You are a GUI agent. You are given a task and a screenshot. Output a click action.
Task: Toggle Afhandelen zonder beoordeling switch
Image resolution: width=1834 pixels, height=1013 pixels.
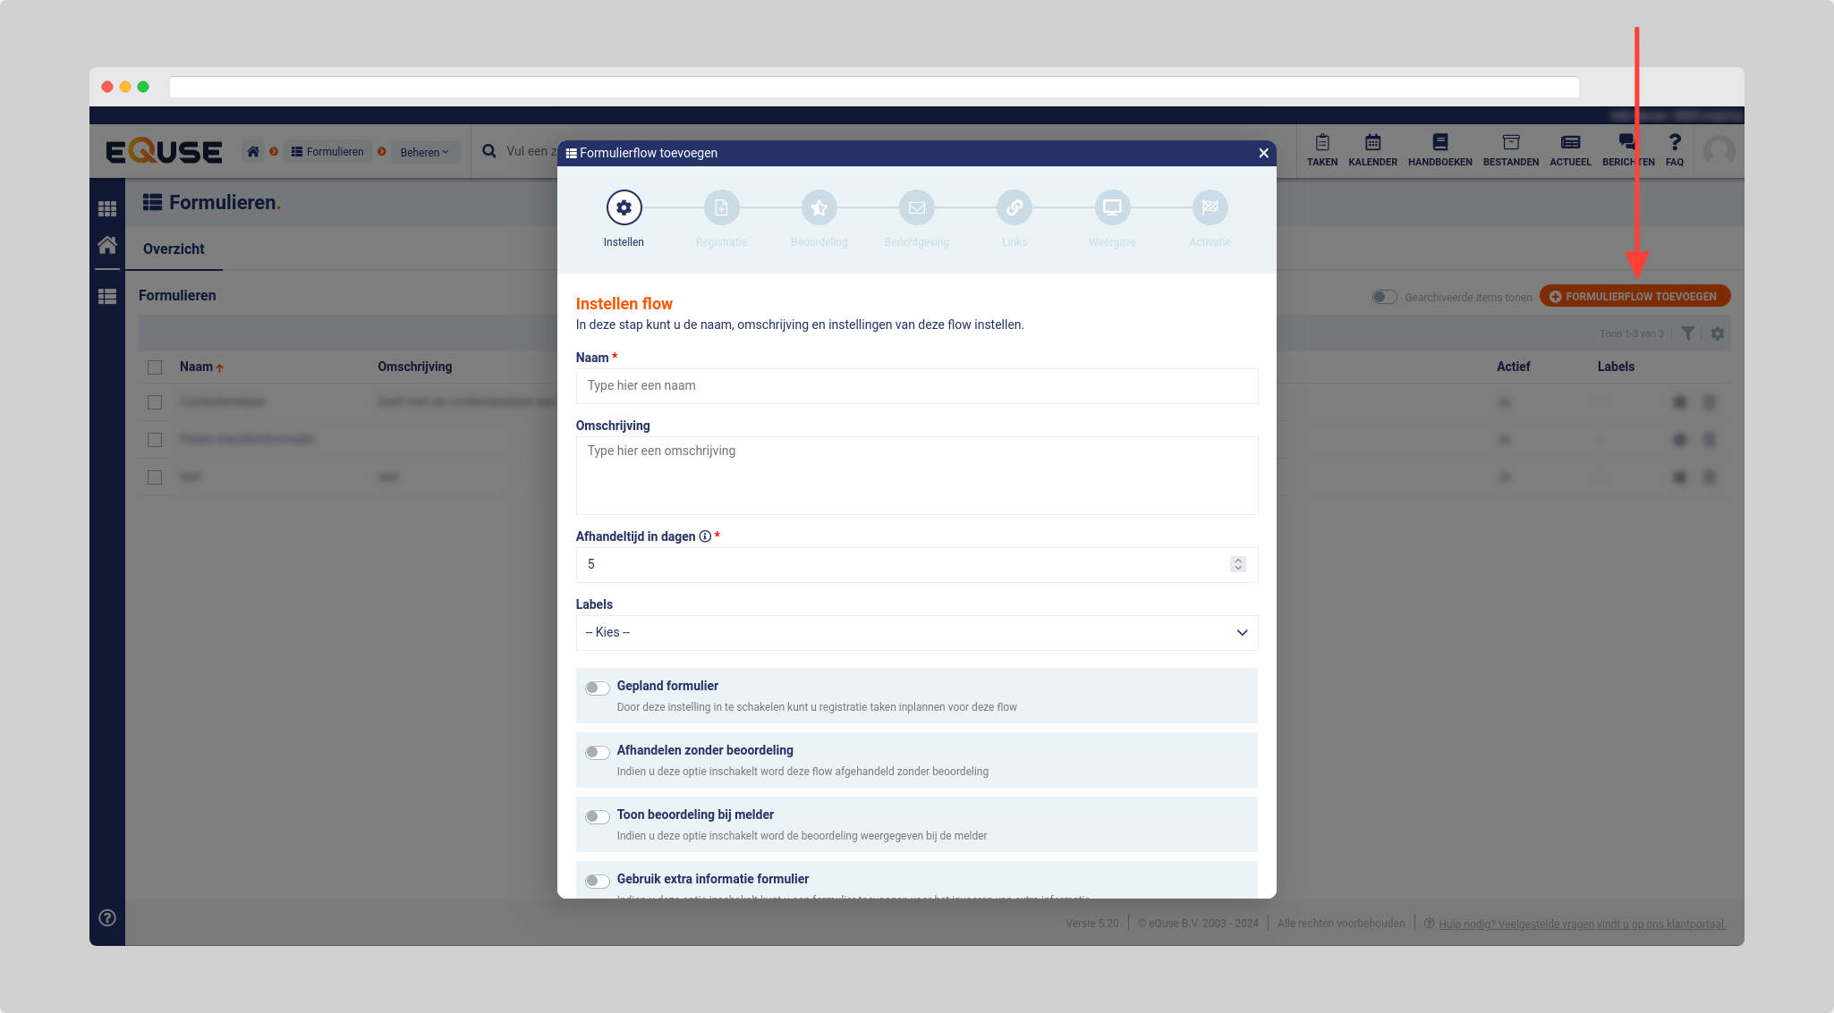pyautogui.click(x=598, y=752)
